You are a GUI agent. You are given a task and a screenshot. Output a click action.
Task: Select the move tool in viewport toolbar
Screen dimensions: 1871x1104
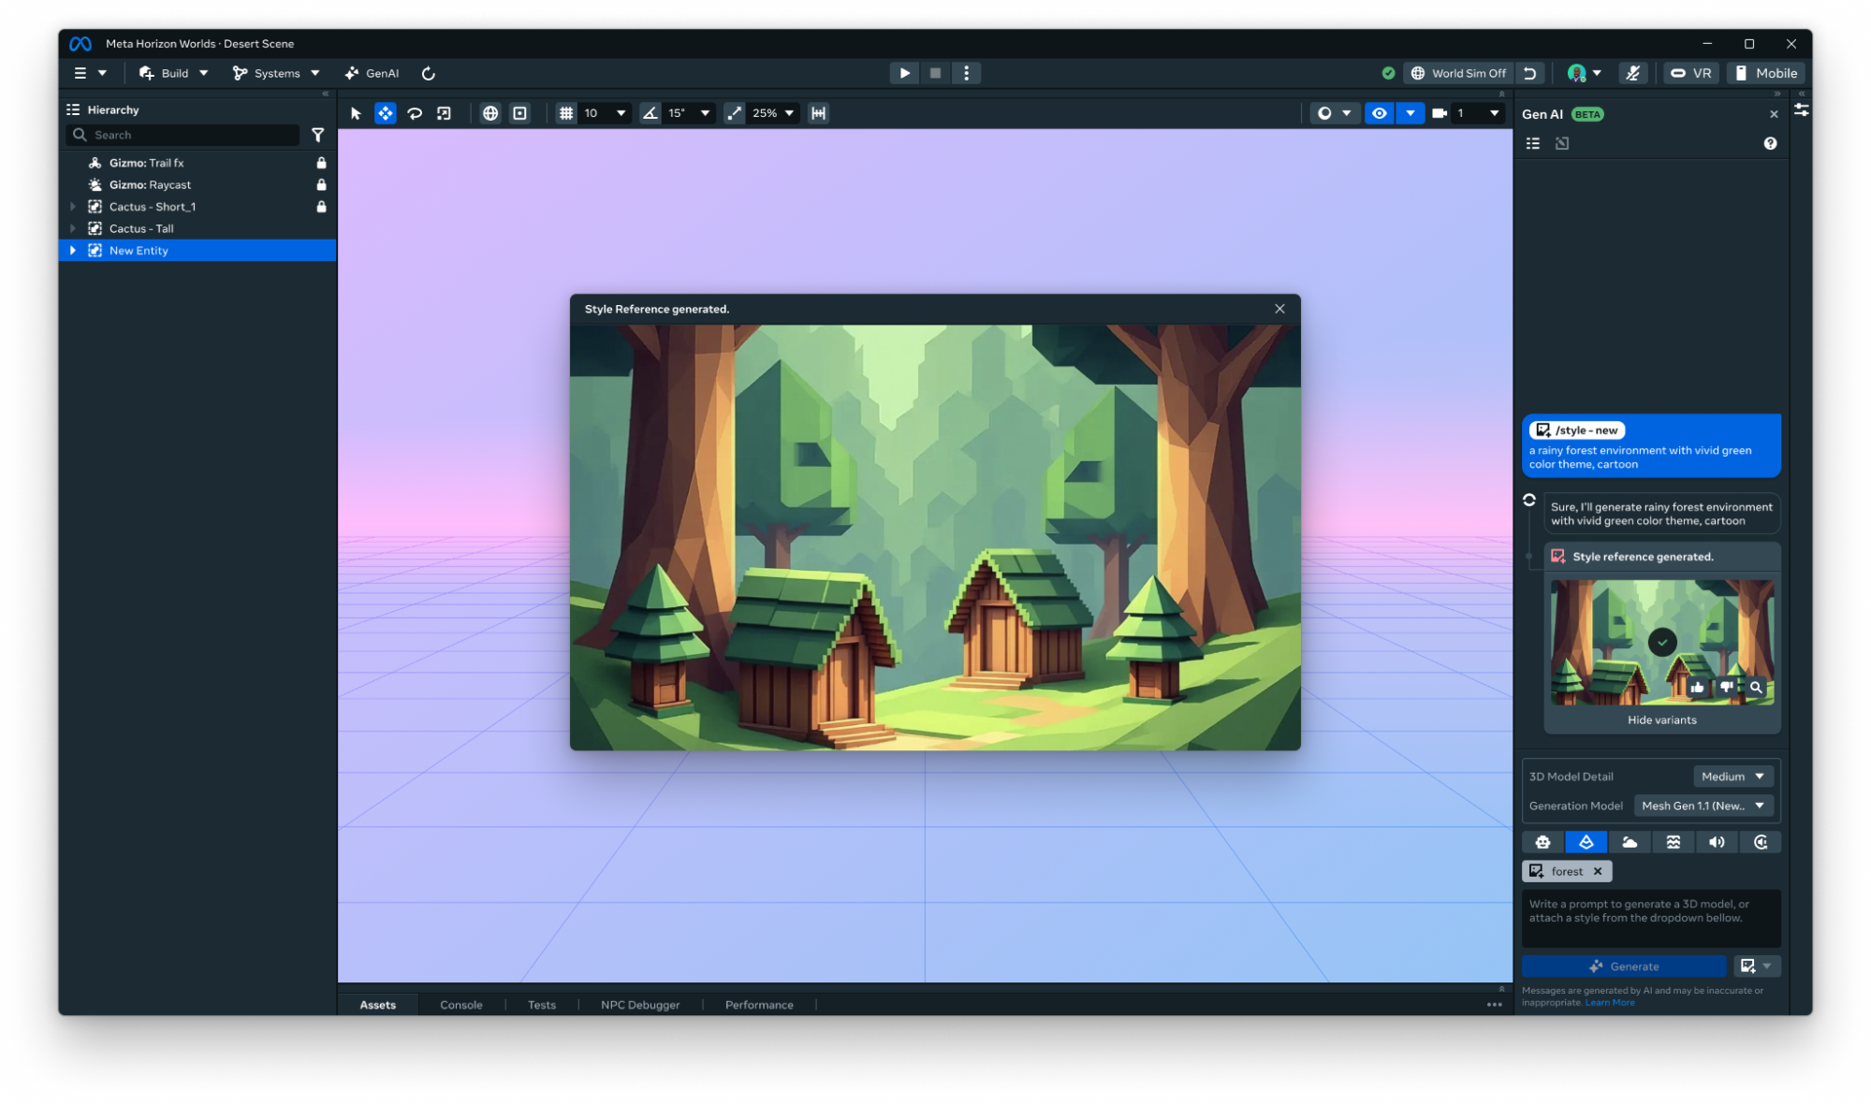coord(385,113)
